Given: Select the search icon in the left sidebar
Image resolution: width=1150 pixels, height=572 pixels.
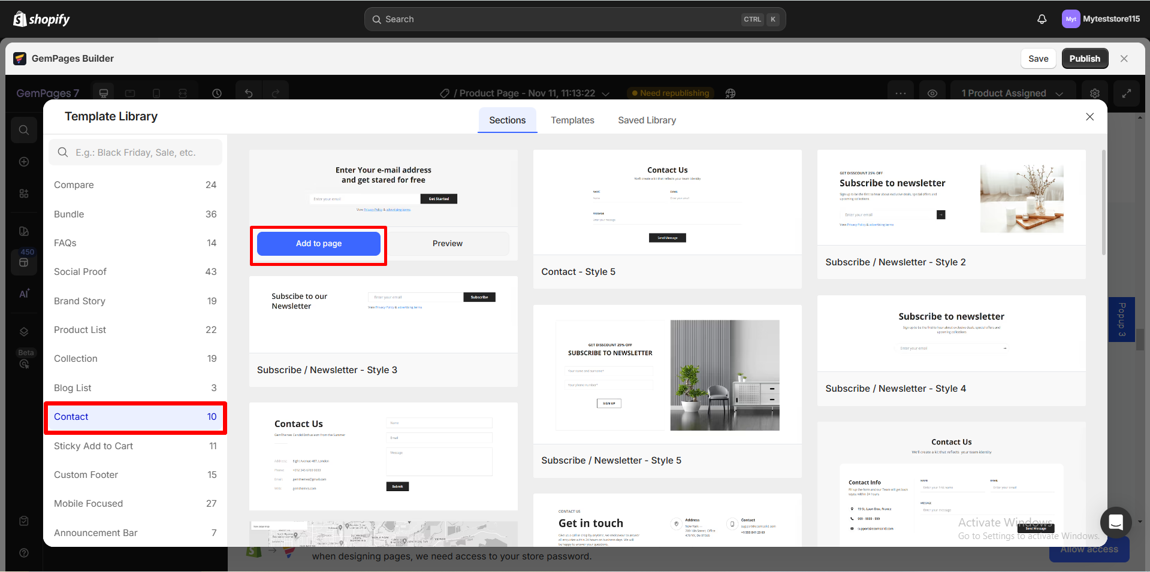Looking at the screenshot, I should (x=24, y=129).
